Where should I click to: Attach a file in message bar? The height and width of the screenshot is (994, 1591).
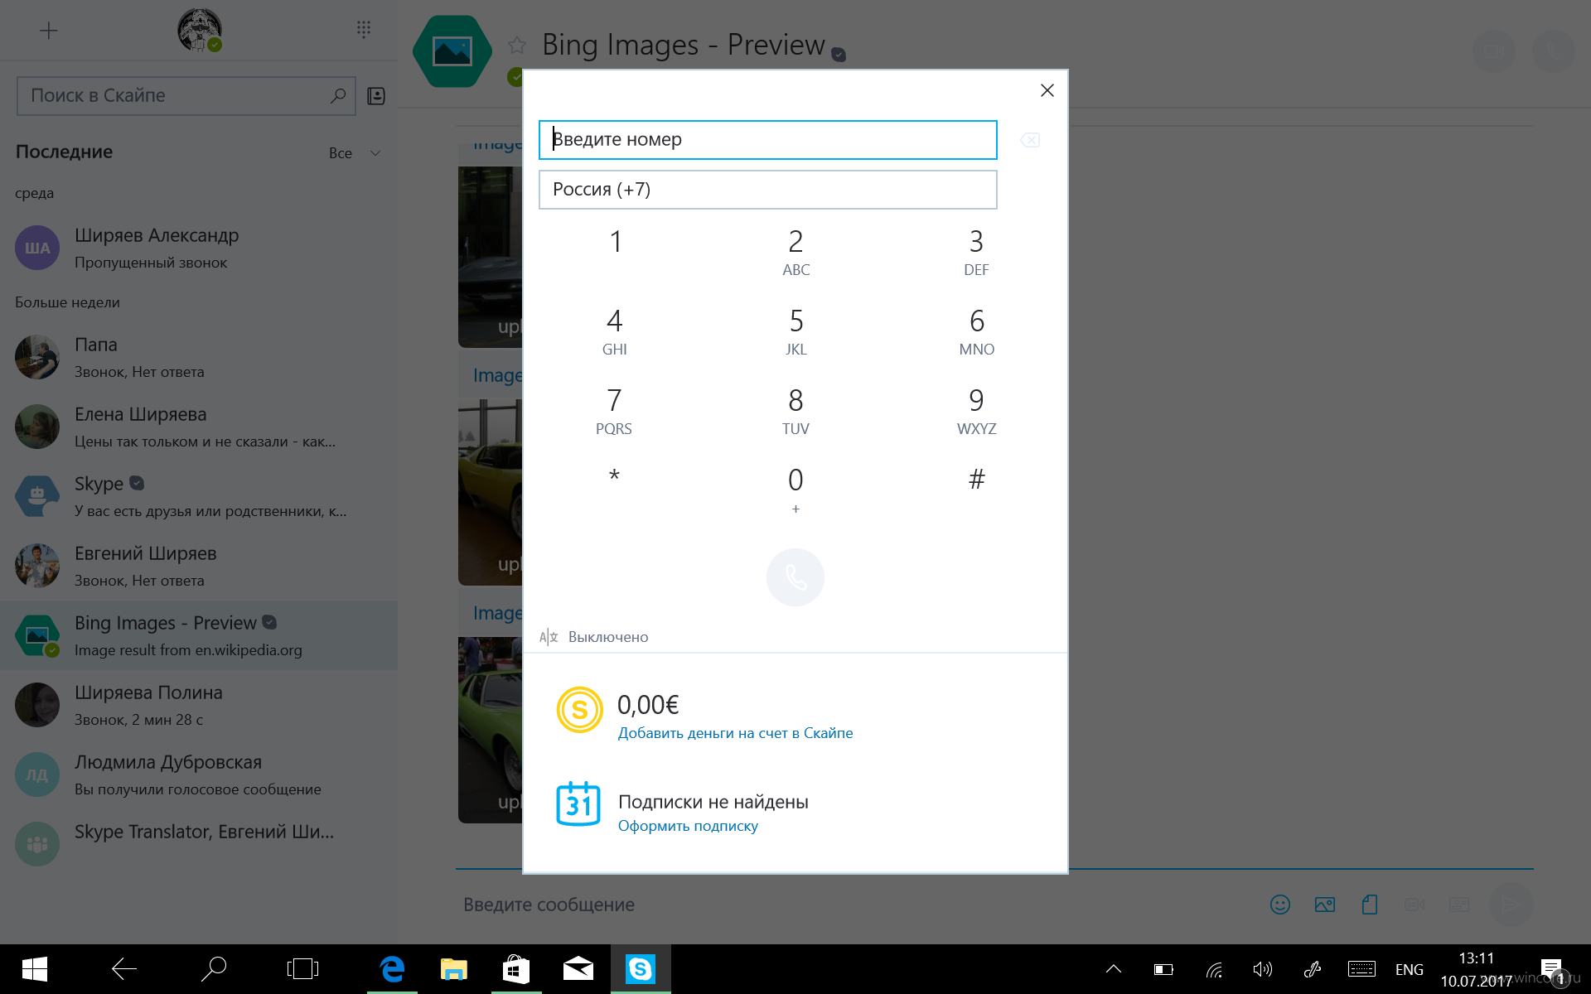pos(1370,905)
